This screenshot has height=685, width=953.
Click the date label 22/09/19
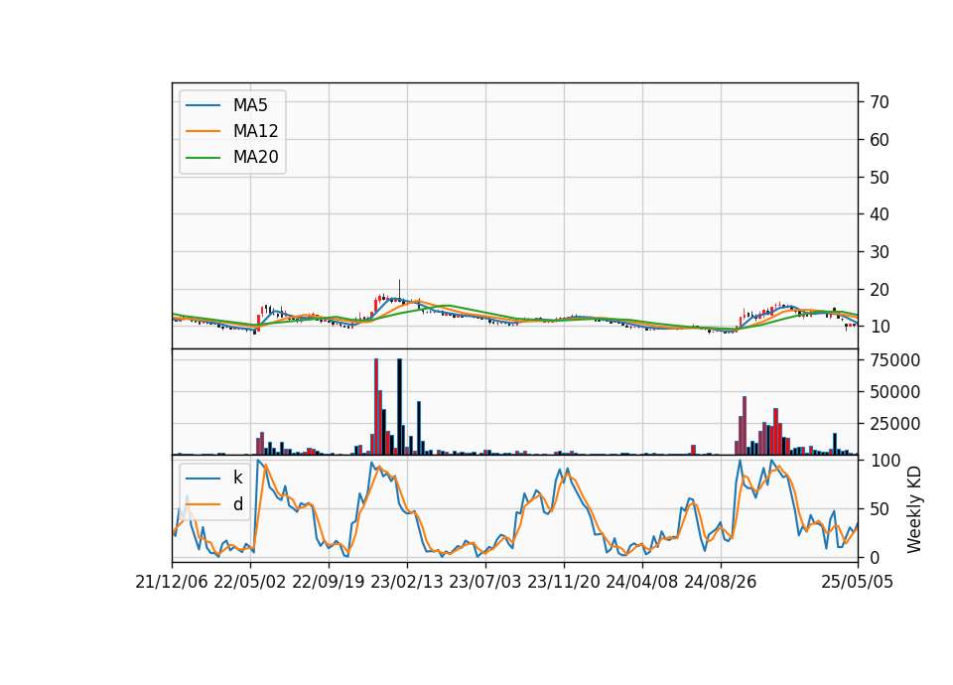pos(329,582)
